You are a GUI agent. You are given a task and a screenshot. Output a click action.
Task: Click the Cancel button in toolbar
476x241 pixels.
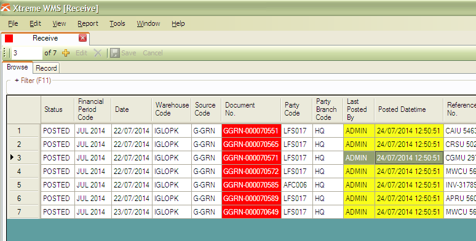click(153, 53)
